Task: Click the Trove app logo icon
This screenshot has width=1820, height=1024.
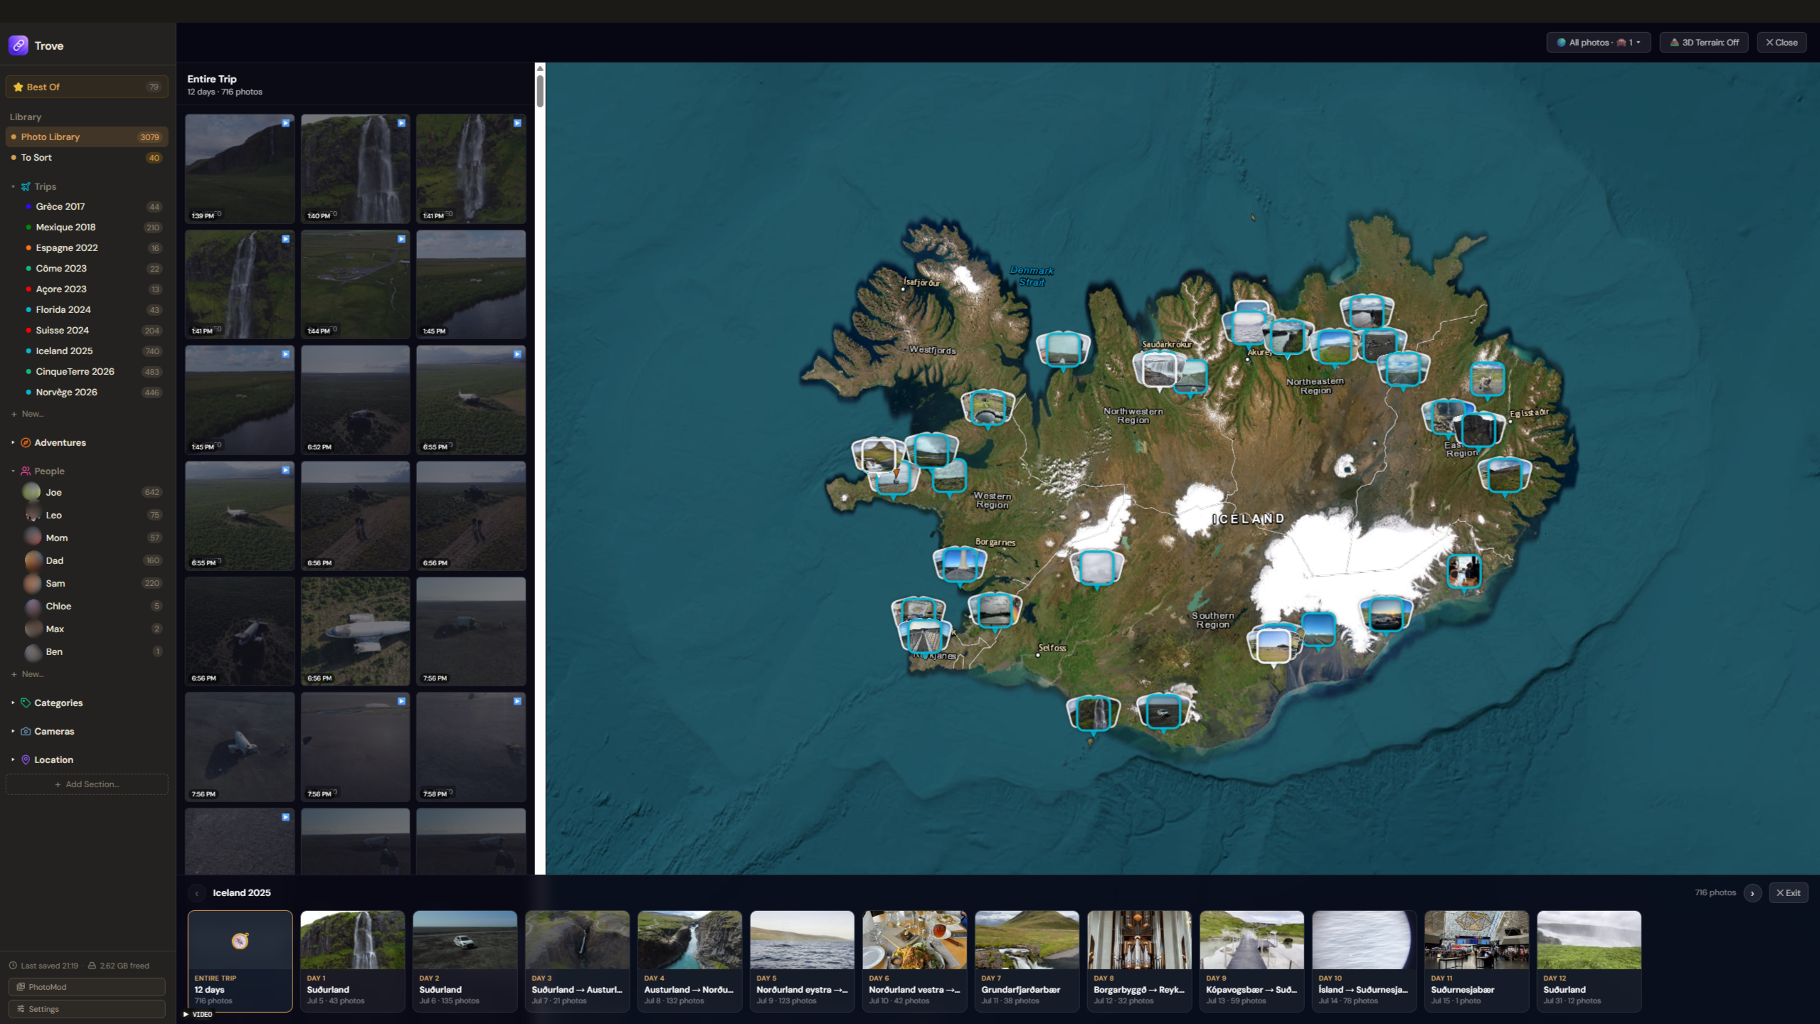Action: pos(18,46)
